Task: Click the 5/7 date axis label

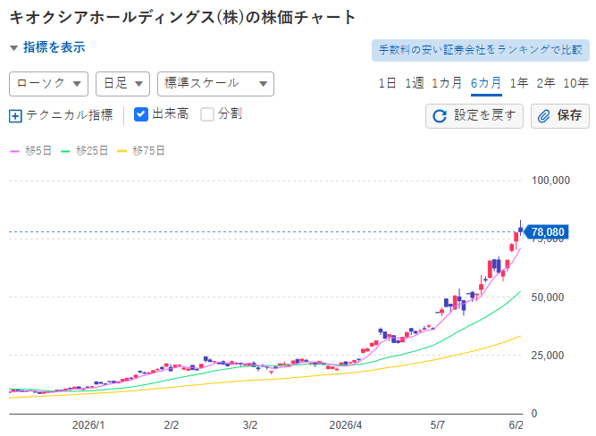Action: (438, 425)
